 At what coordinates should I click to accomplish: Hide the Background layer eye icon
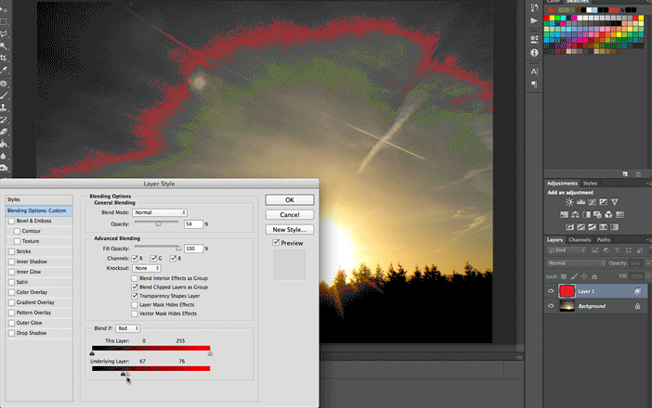click(551, 306)
